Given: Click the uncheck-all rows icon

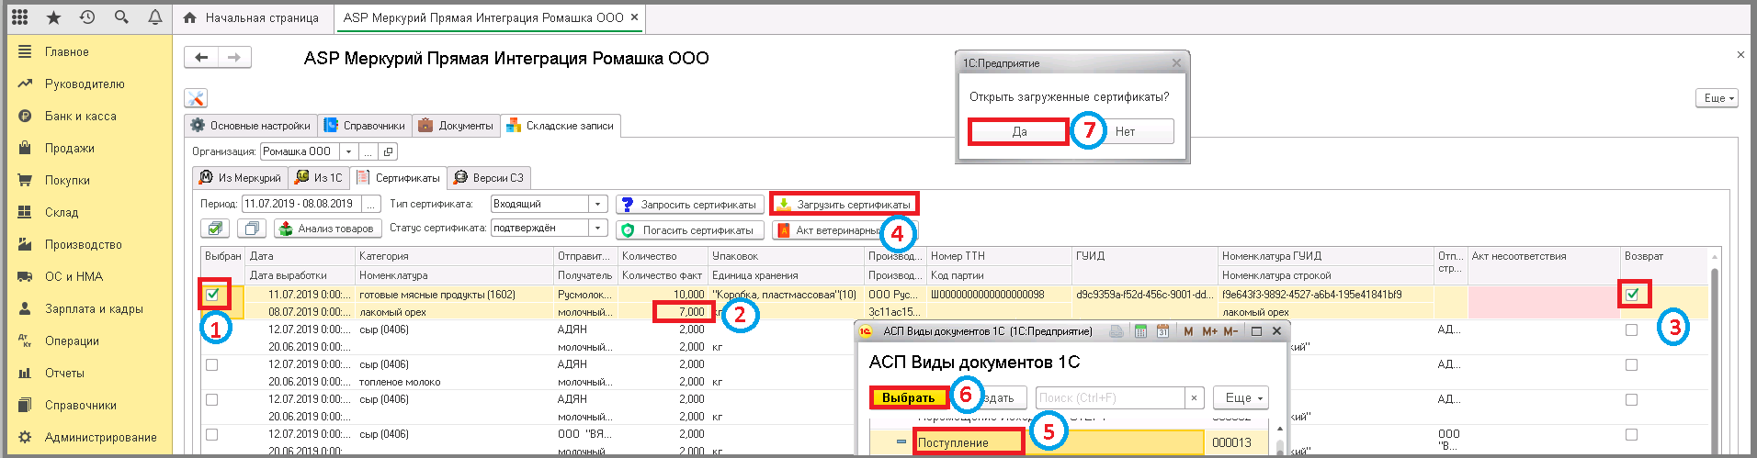Looking at the screenshot, I should coord(252,229).
